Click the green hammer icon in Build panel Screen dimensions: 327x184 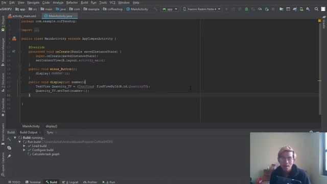(9, 140)
